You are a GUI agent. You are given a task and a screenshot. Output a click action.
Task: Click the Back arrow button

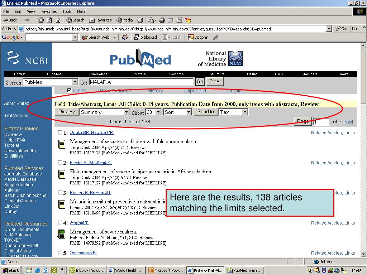click(10, 20)
